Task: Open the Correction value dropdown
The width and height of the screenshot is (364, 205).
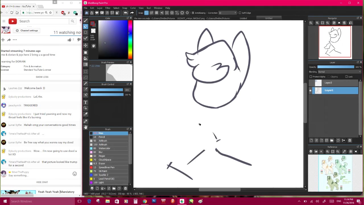Action: 227,13
